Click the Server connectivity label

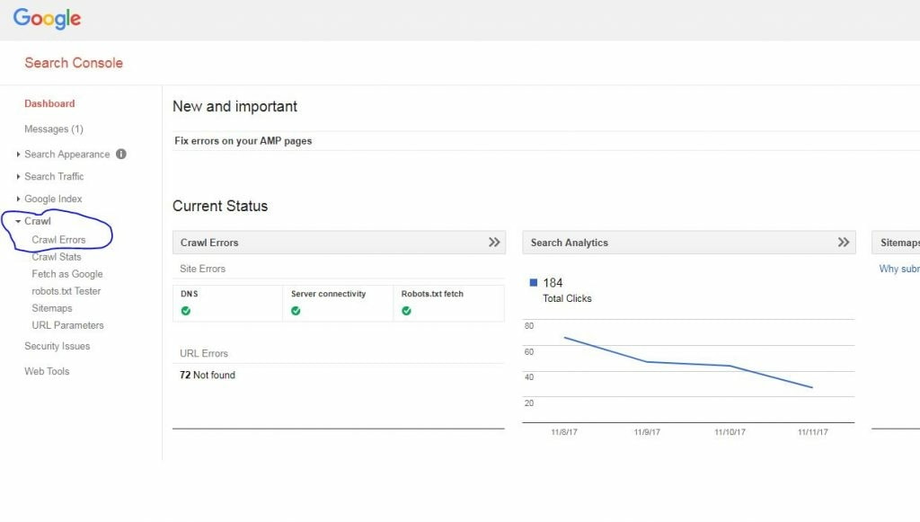pos(328,294)
